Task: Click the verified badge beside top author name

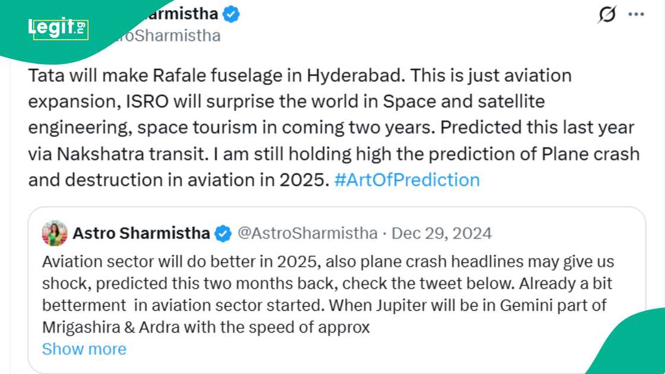Action: [231, 14]
